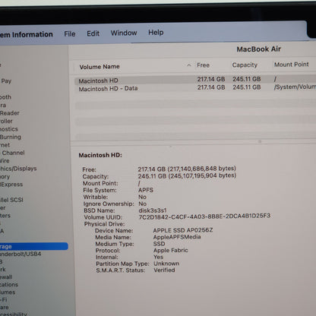Select Card Reader in the sidebar
This screenshot has height=316, width=316.
[x=10, y=113]
